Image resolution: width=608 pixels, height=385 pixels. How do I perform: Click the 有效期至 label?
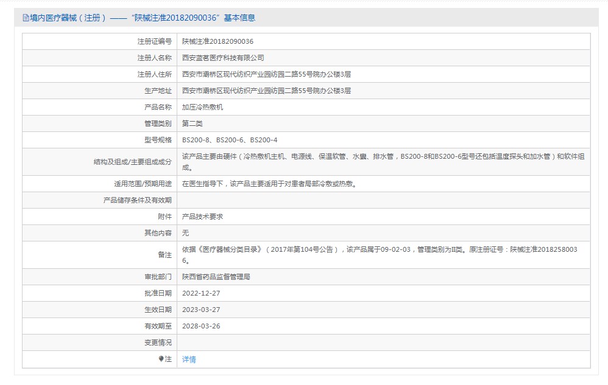[158, 326]
